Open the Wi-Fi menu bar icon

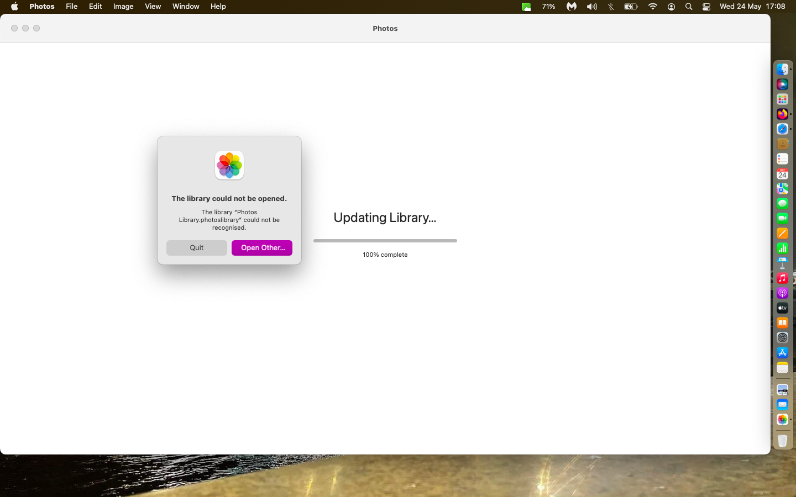coord(653,7)
